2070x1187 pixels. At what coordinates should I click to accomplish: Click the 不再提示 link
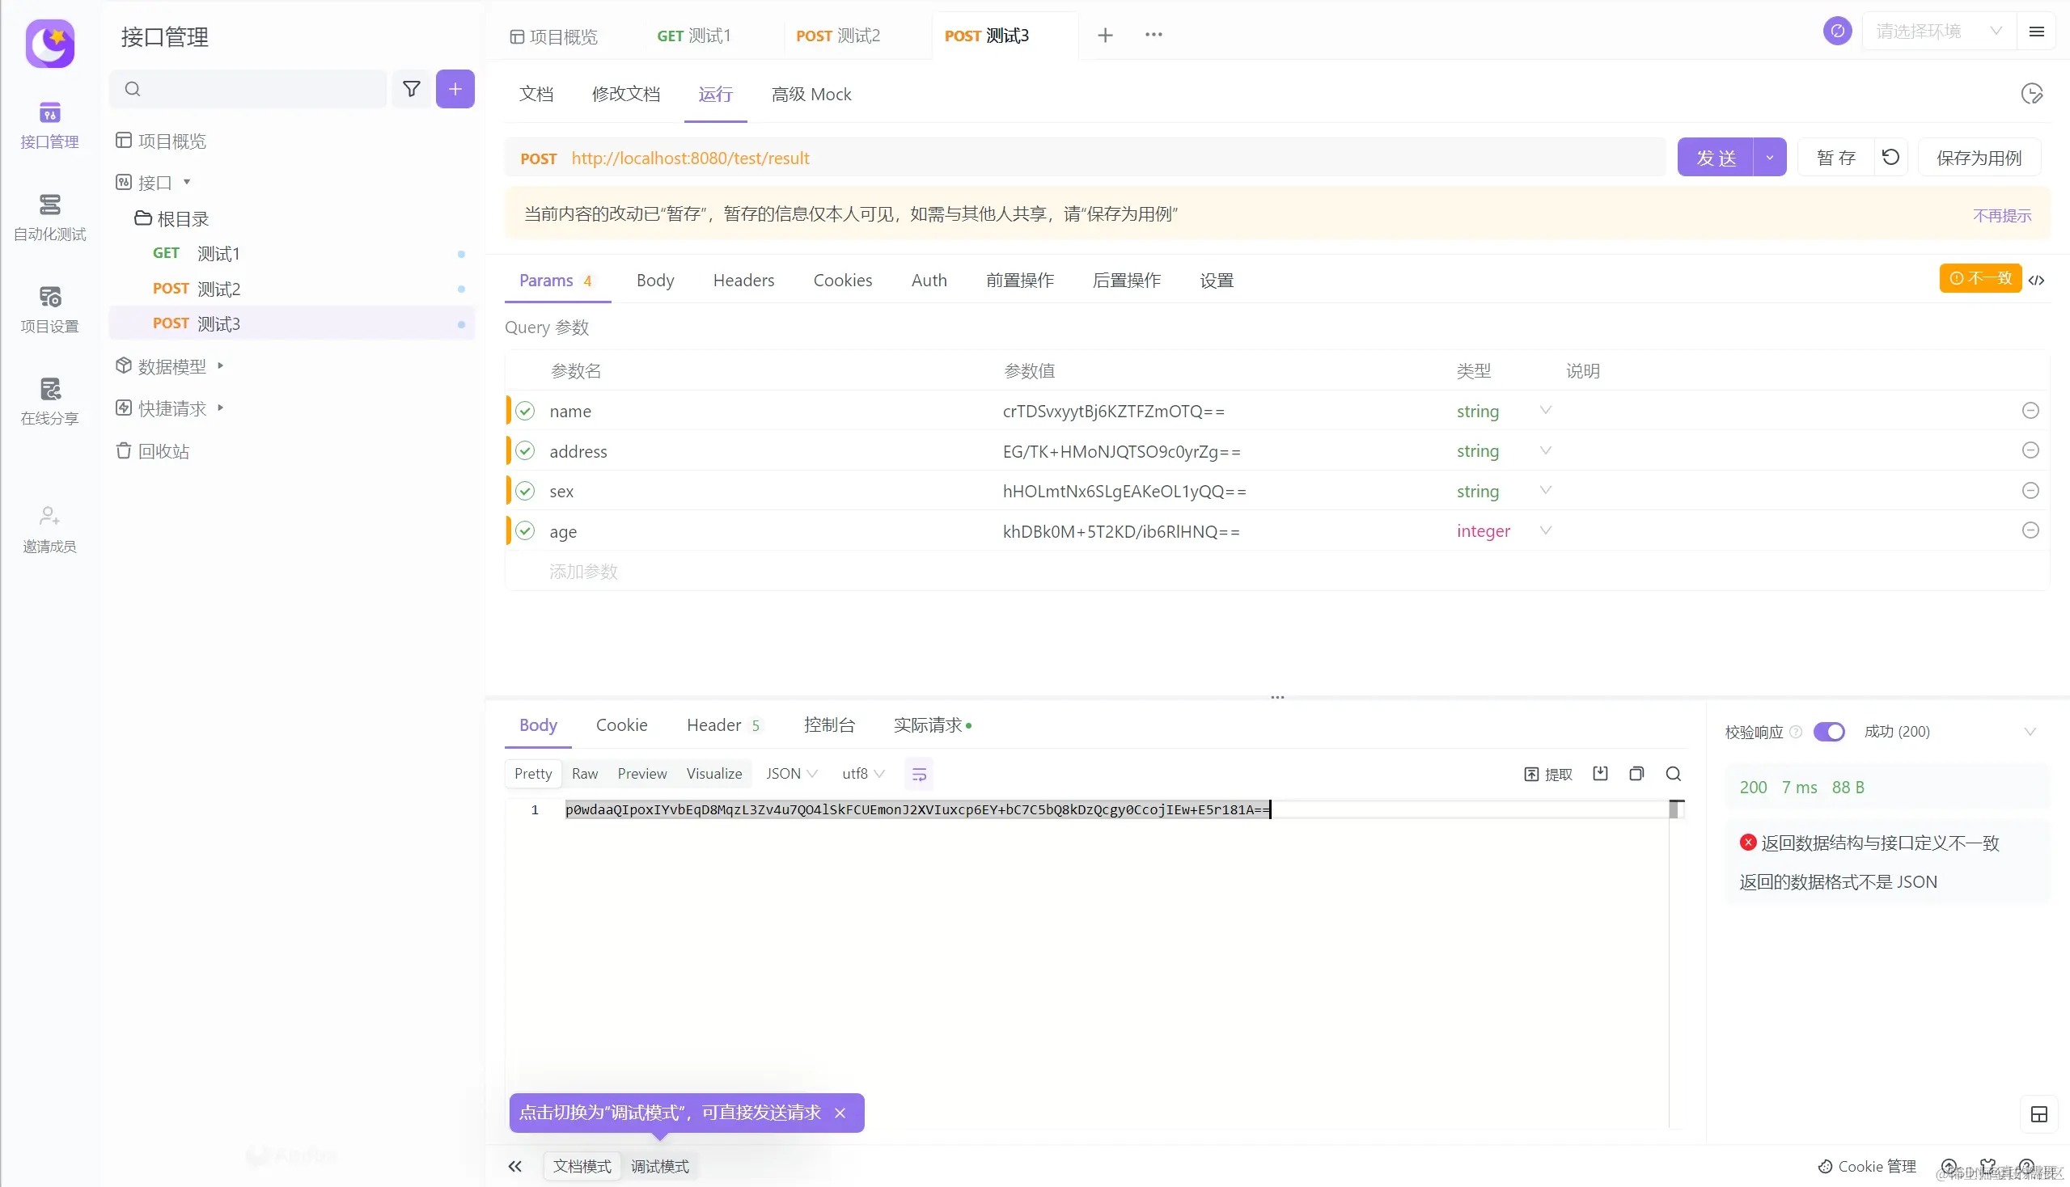[x=2001, y=215]
